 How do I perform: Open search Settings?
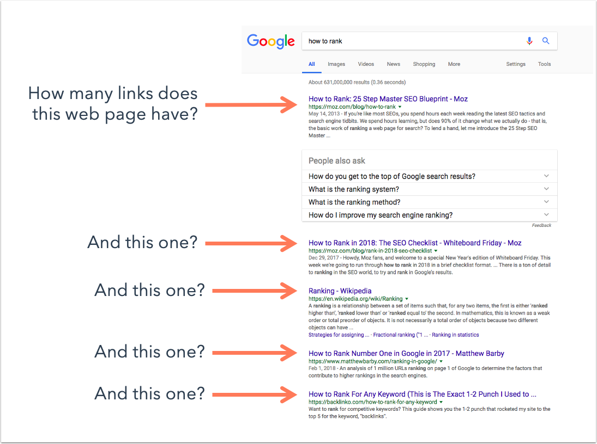point(516,64)
